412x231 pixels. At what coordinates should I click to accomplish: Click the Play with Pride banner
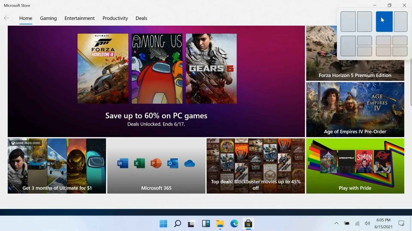[x=355, y=166]
